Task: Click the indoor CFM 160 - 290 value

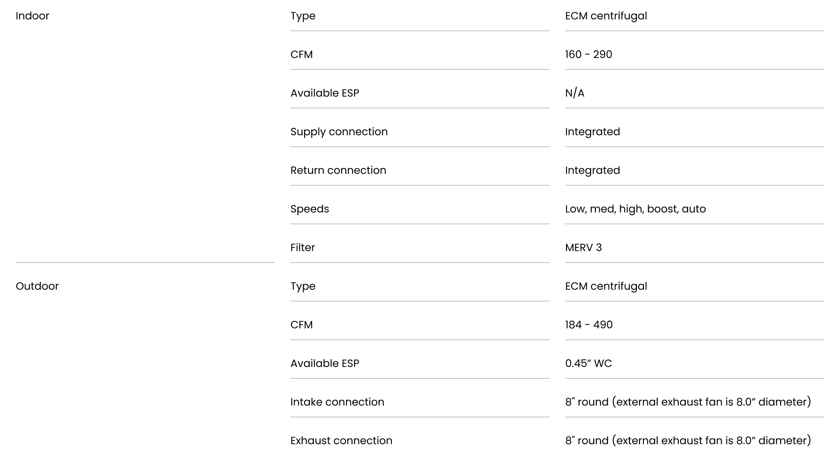Action: point(588,55)
